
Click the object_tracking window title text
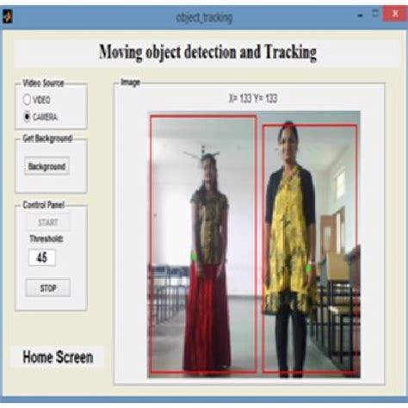coord(204,18)
